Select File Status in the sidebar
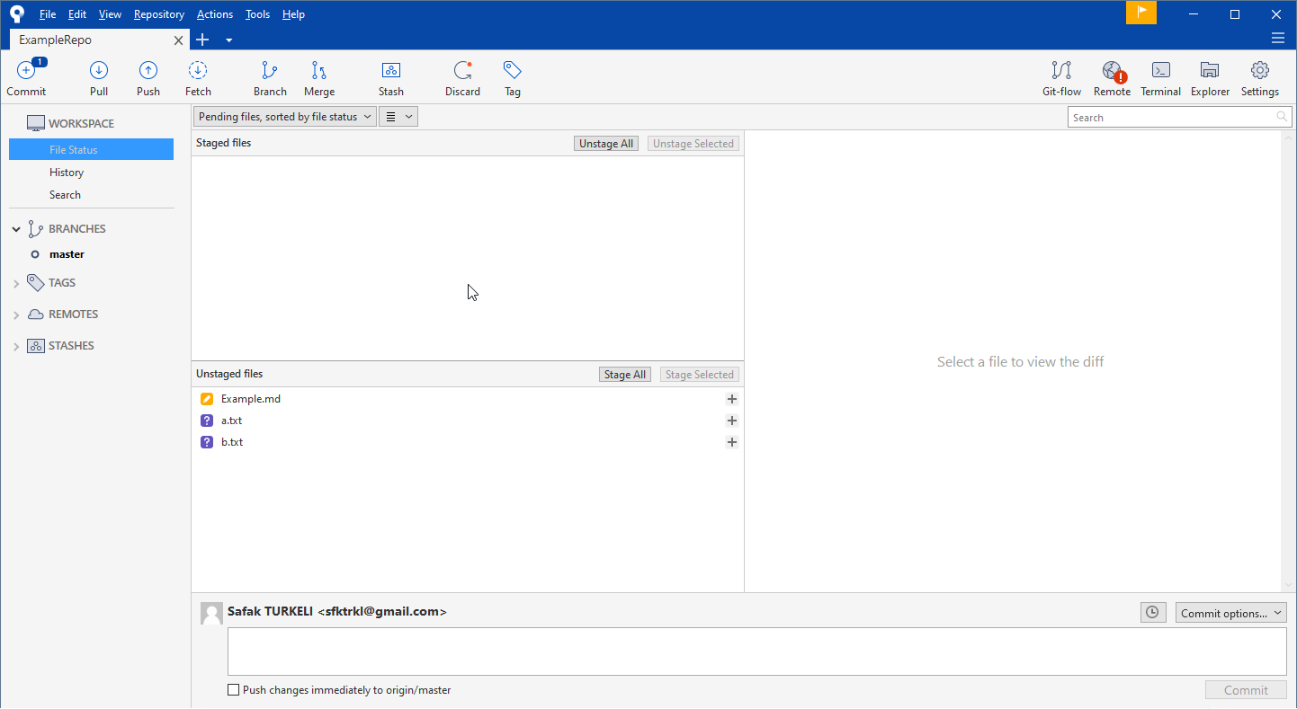This screenshot has width=1297, height=709. pyautogui.click(x=91, y=150)
